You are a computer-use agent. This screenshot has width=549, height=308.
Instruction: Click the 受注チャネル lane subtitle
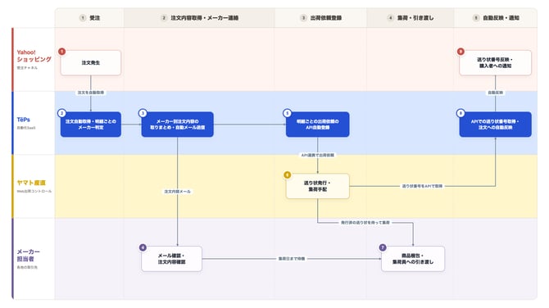(x=27, y=68)
